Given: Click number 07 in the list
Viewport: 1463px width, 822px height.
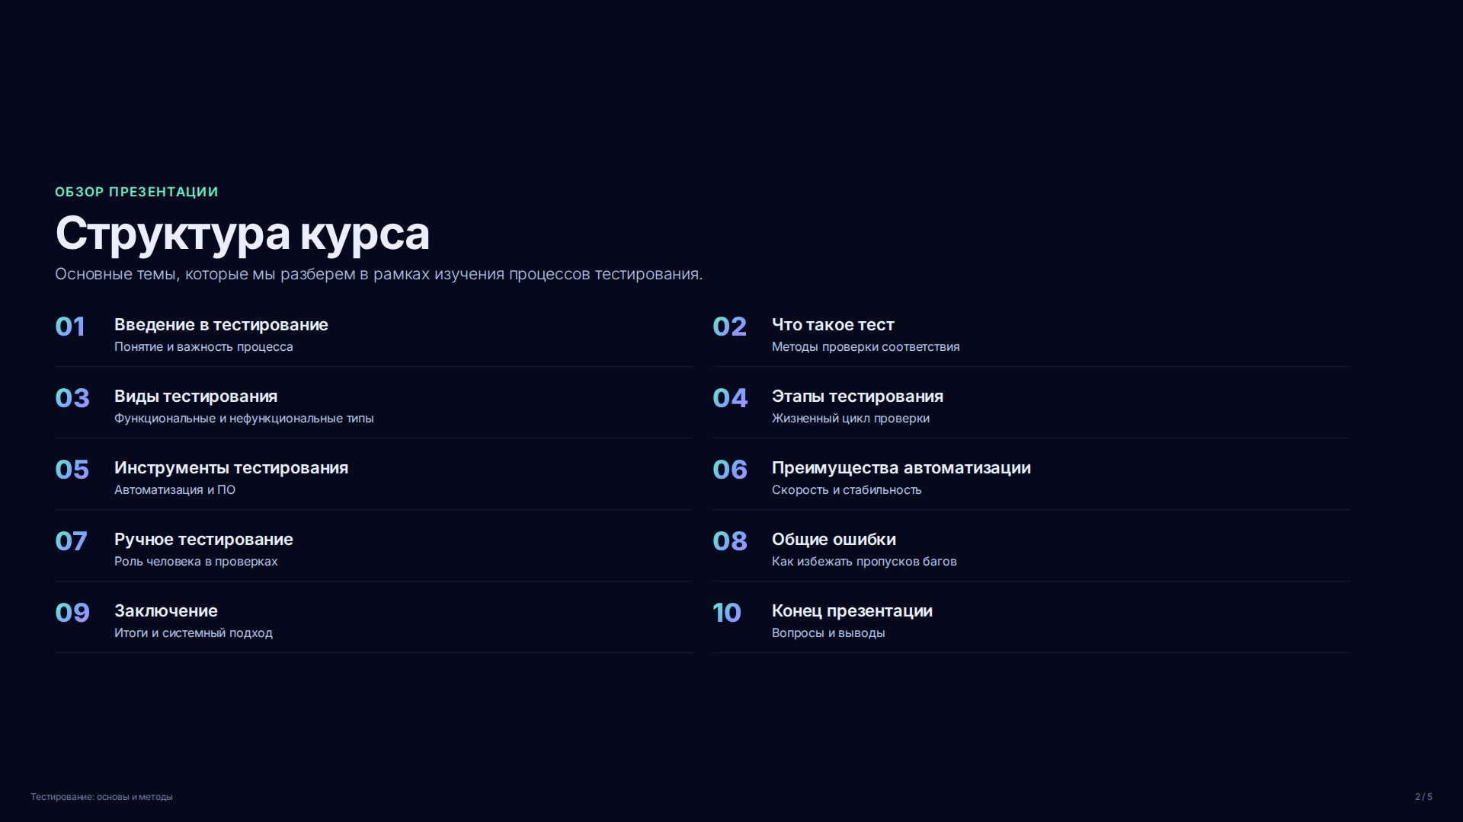Looking at the screenshot, I should click(71, 541).
